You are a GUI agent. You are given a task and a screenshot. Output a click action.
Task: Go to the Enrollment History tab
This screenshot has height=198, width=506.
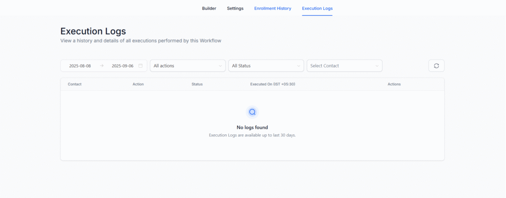273,8
